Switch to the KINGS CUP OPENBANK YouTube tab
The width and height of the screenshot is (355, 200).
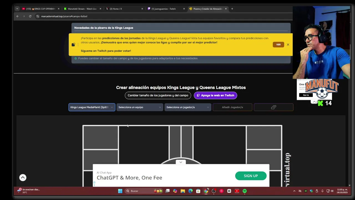pyautogui.click(x=40, y=9)
